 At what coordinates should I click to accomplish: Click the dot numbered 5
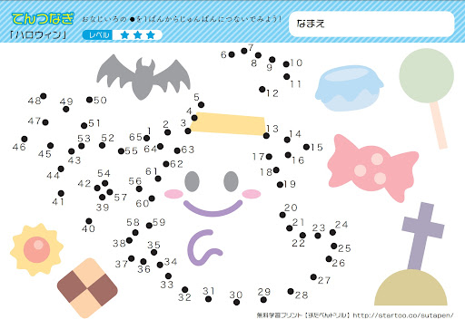pyautogui.click(x=202, y=105)
